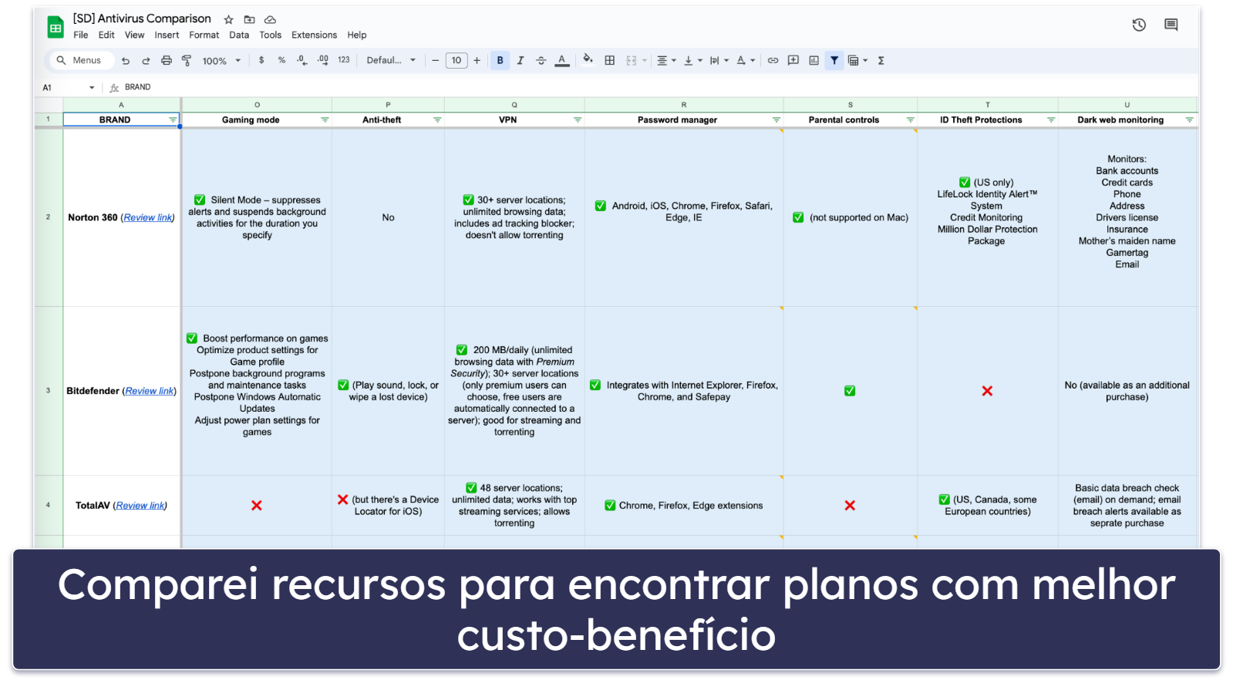The height and width of the screenshot is (680, 1233).
Task: Open filter views dropdown
Action: point(857,60)
